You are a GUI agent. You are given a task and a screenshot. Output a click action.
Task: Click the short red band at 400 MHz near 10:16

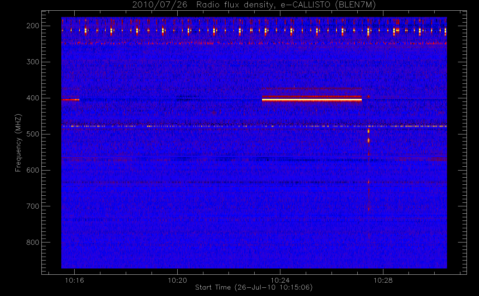[x=70, y=100]
